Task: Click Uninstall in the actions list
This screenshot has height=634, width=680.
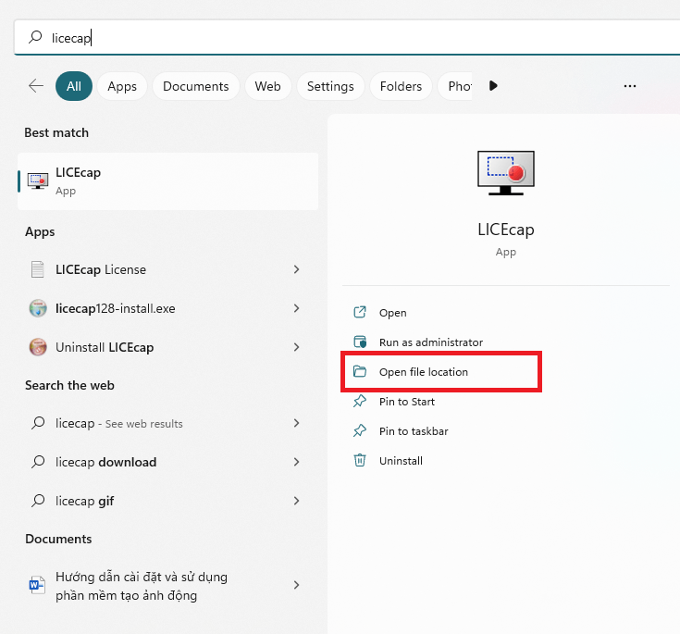Action: click(401, 460)
